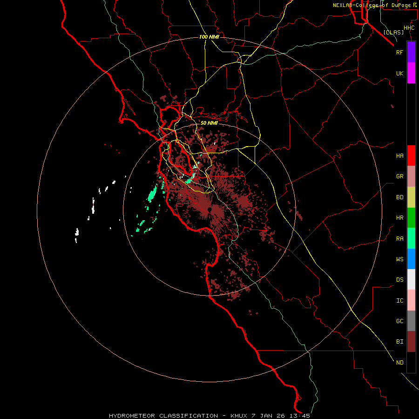Click the HR legend label
419x419 pixels.
click(x=399, y=218)
